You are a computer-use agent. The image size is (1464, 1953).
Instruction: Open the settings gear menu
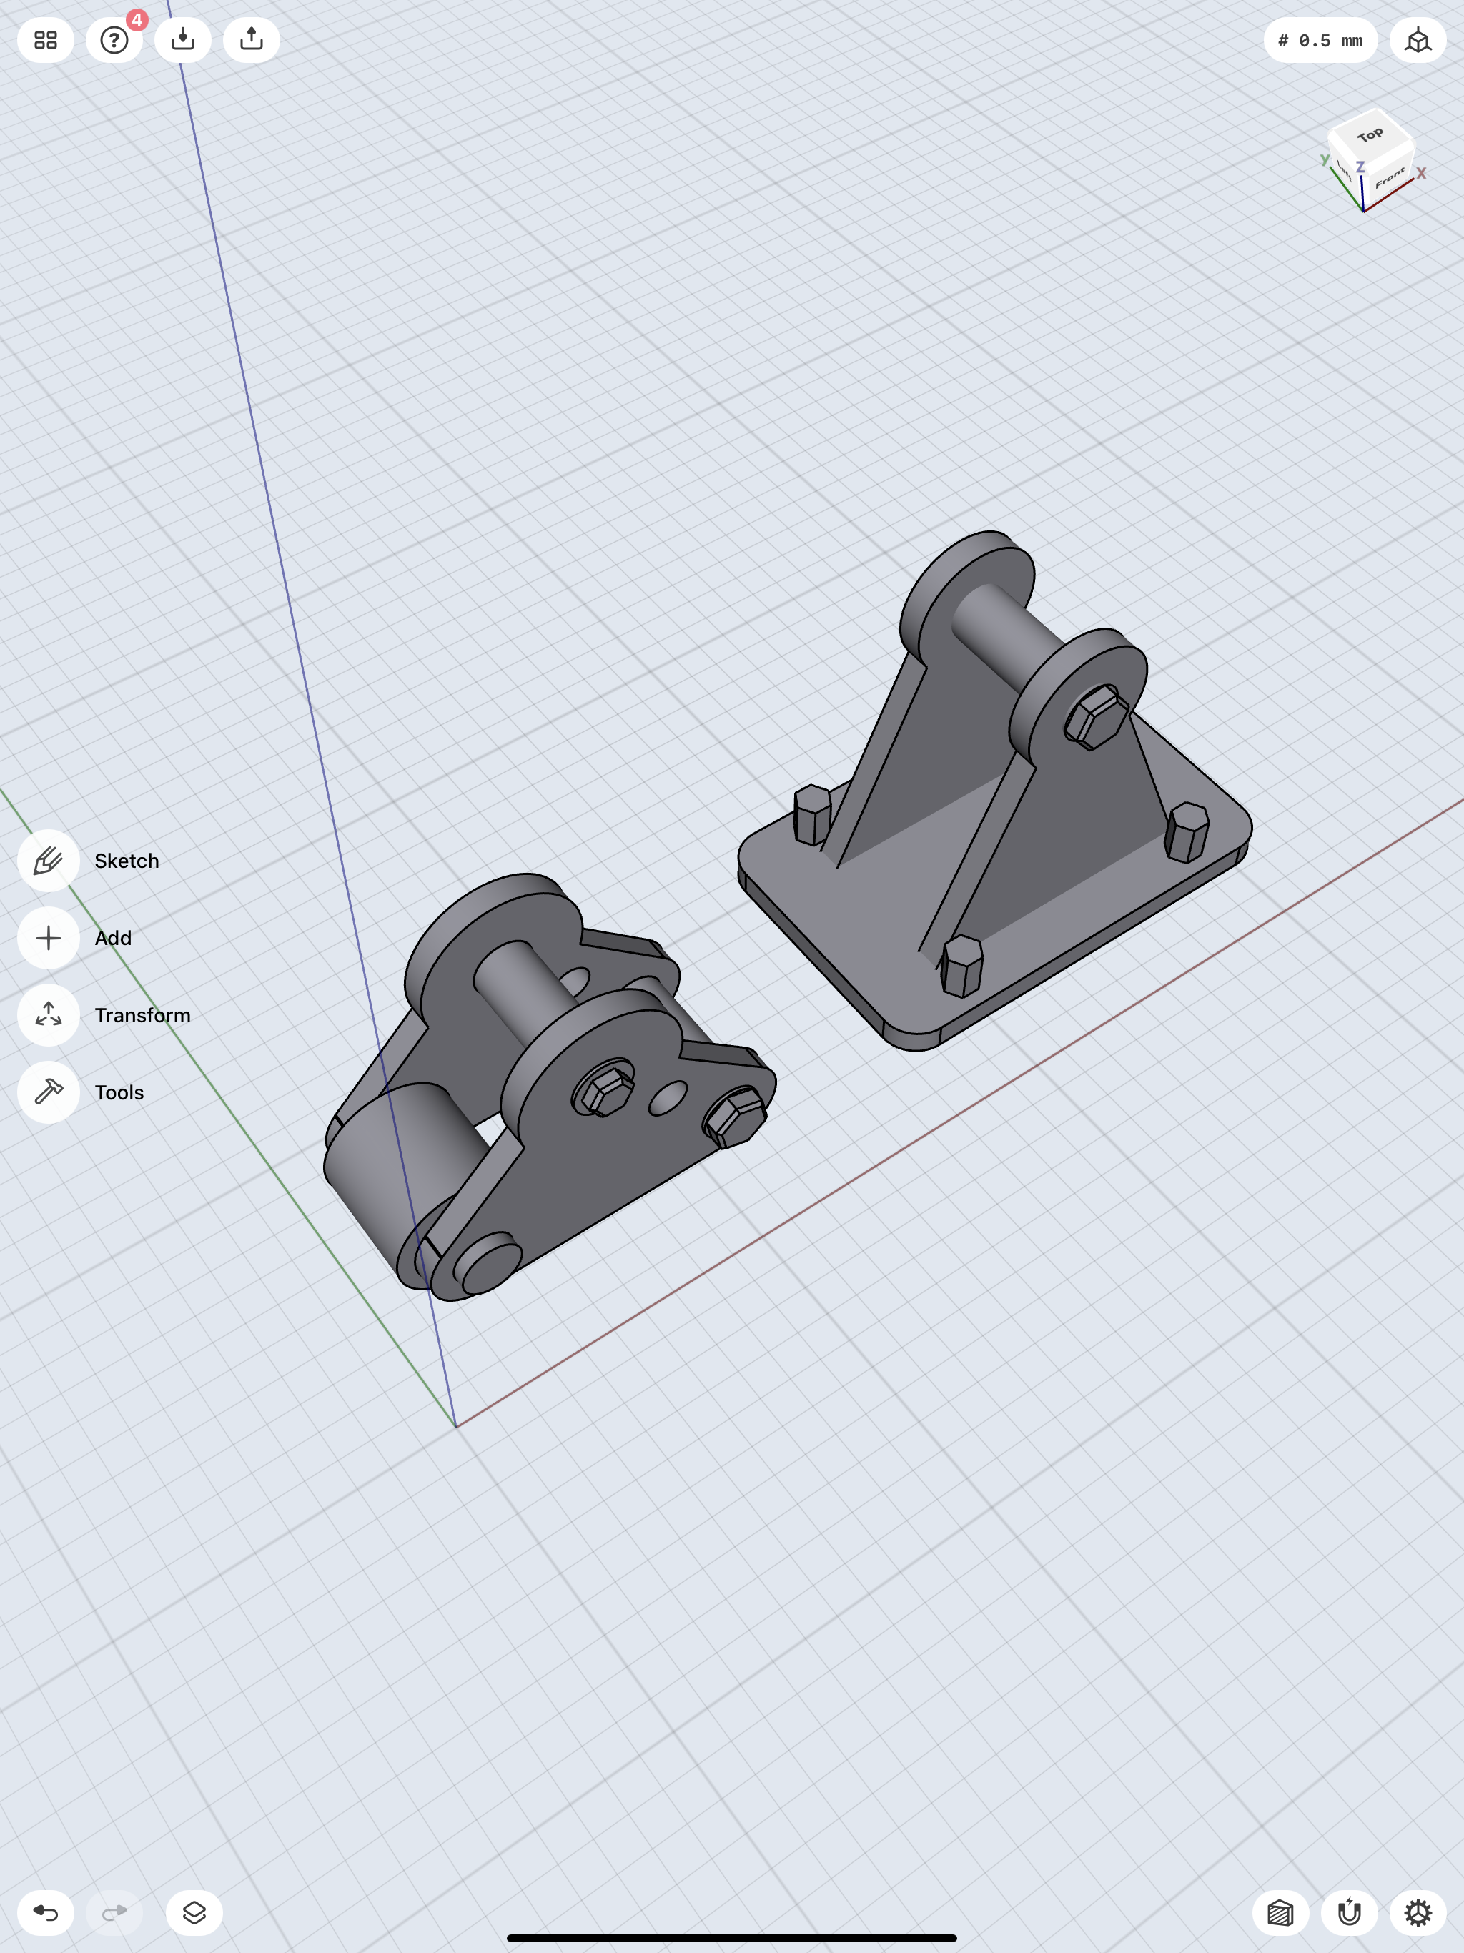[1418, 1912]
